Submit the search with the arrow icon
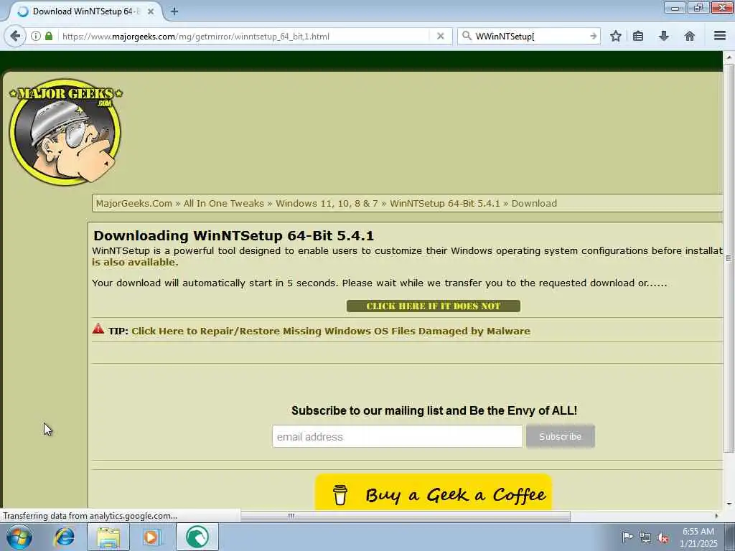This screenshot has width=735, height=551. (593, 36)
